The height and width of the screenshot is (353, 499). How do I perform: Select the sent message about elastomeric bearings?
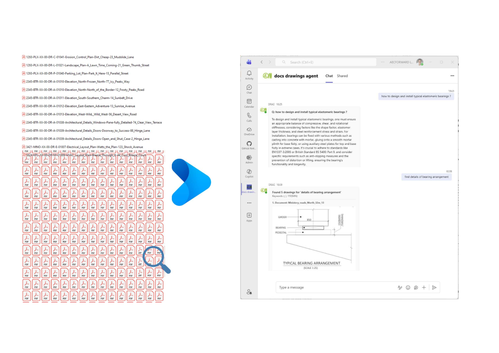point(416,96)
